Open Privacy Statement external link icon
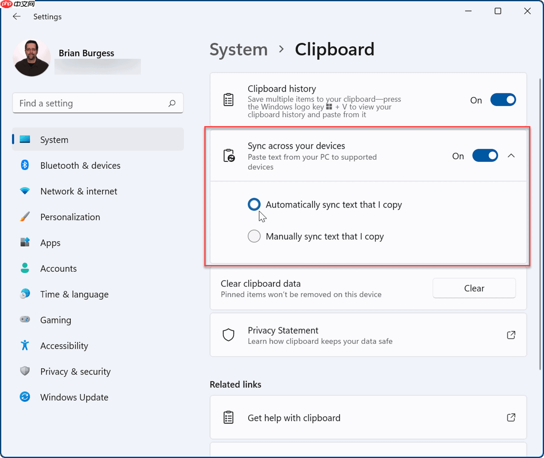Image resolution: width=544 pixels, height=458 pixels. (511, 335)
